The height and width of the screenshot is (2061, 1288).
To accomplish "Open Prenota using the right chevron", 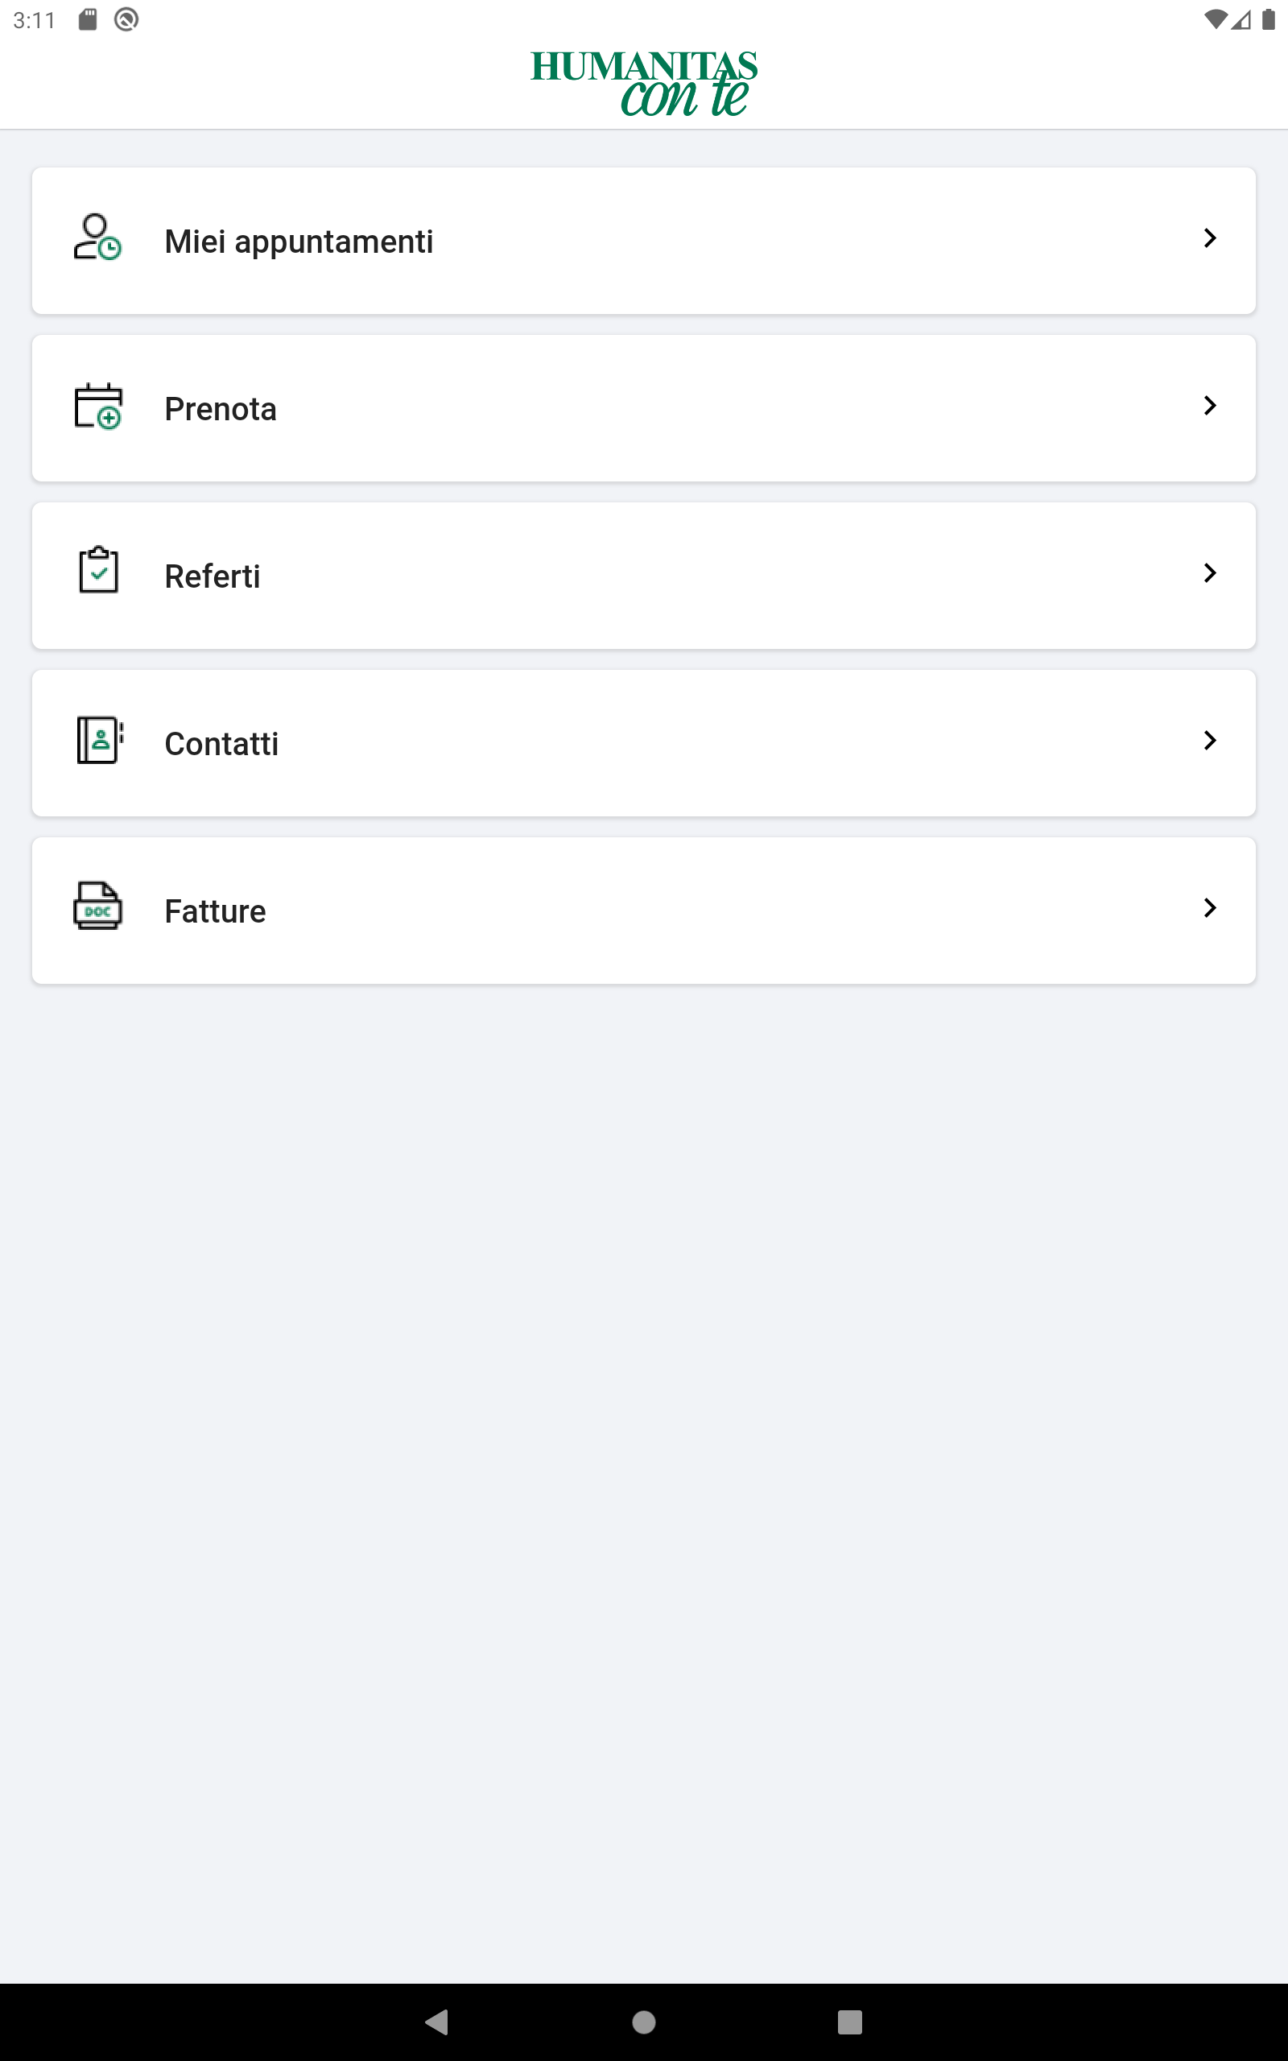I will 1210,406.
